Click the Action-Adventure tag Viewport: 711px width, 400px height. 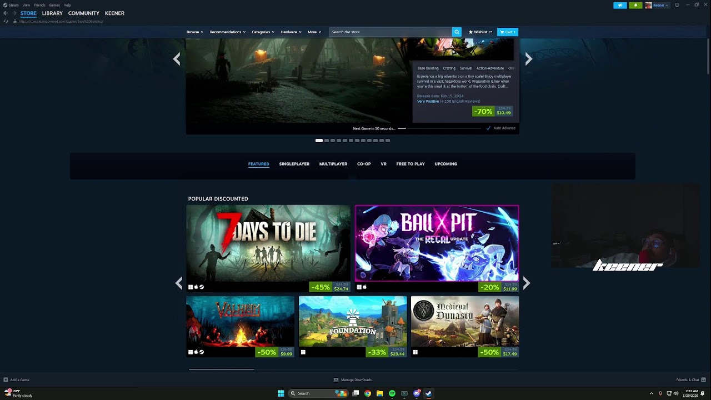pos(490,68)
